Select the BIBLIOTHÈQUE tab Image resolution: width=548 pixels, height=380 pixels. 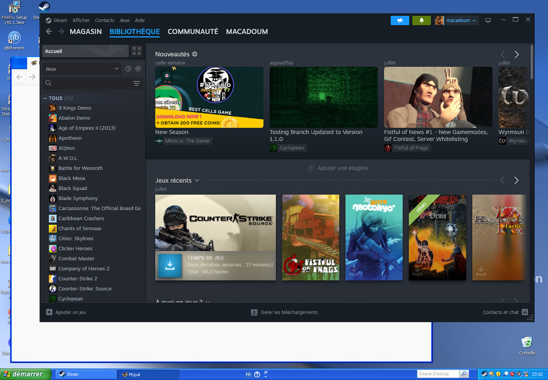(134, 32)
